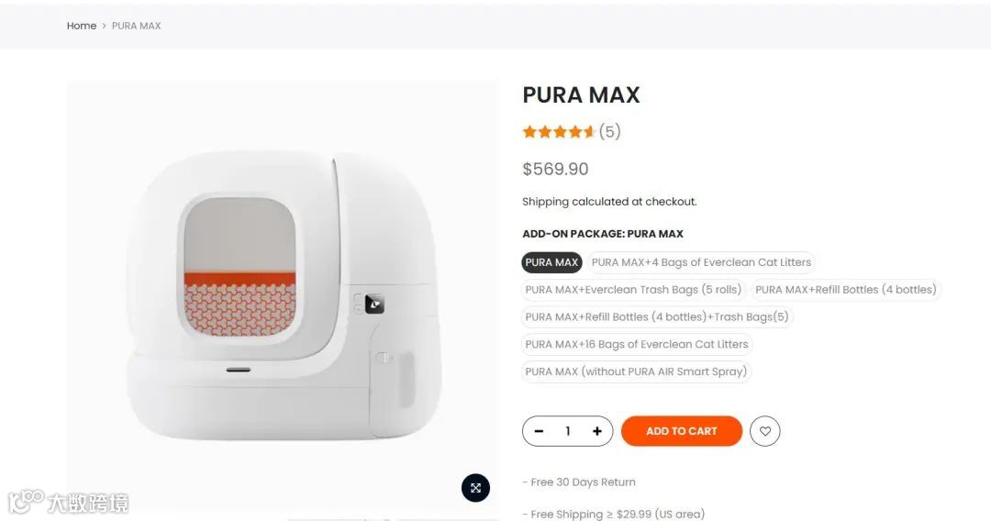Screen dimensions: 991x521
Task: Open the review count (5) link
Action: tap(610, 131)
